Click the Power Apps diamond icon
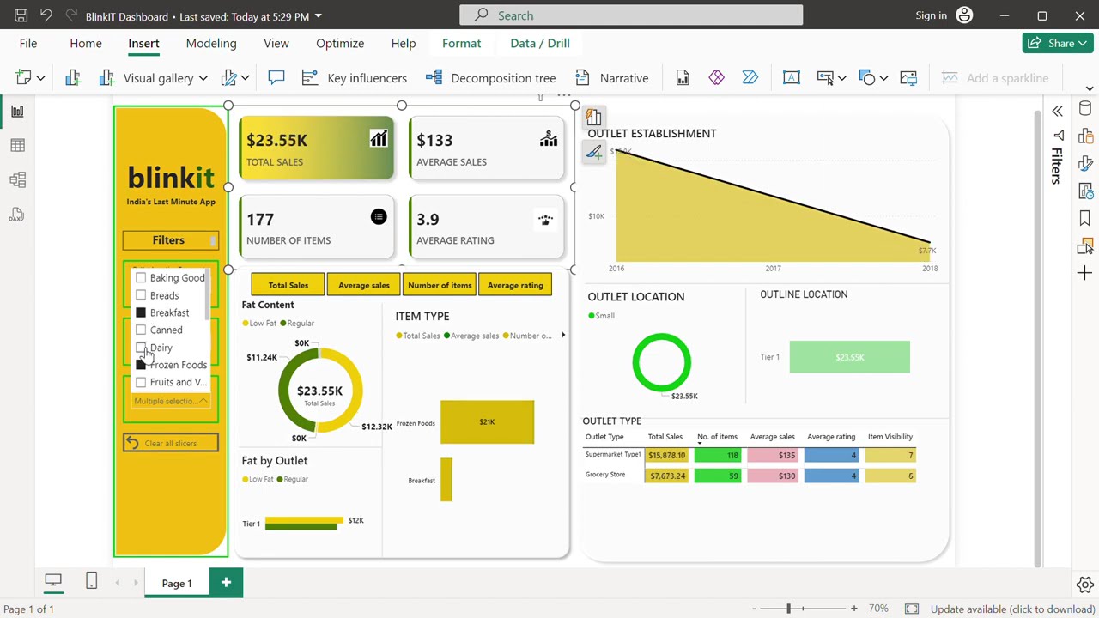The width and height of the screenshot is (1099, 618). click(x=716, y=78)
